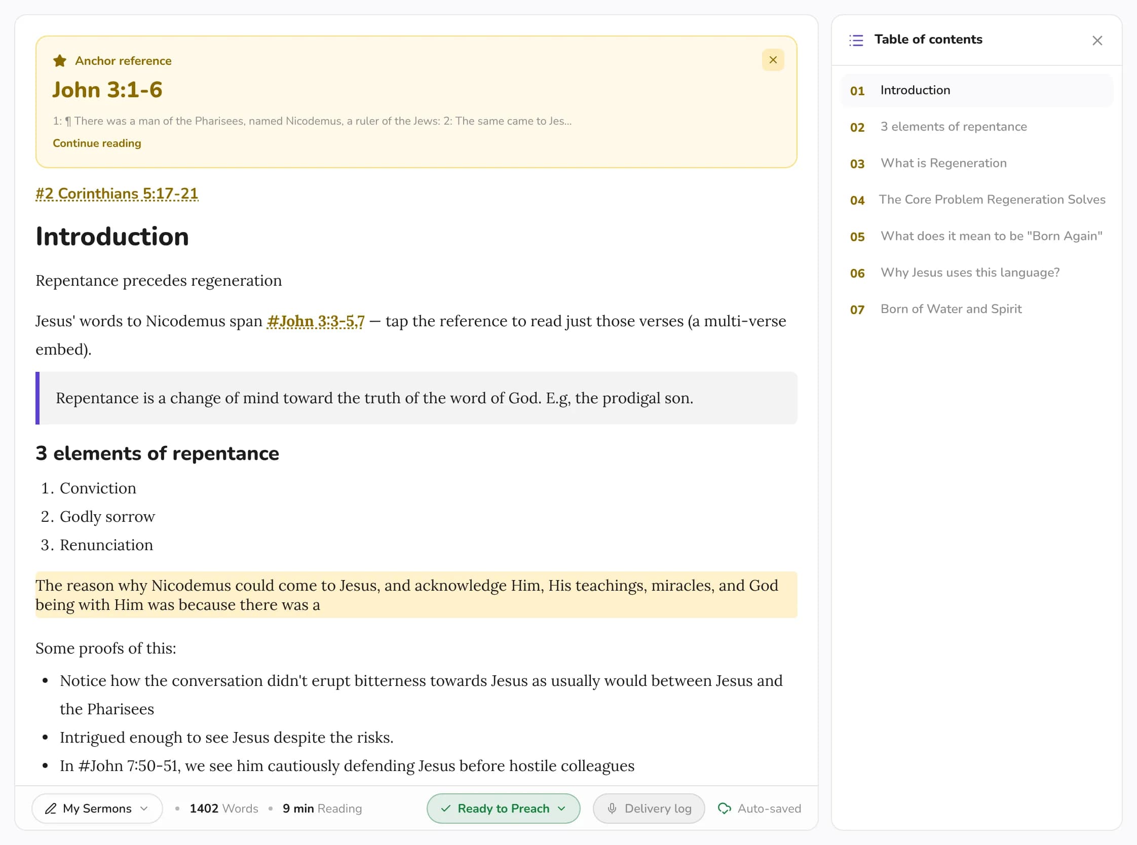Open the My Sermons dropdown chevron

coord(144,808)
